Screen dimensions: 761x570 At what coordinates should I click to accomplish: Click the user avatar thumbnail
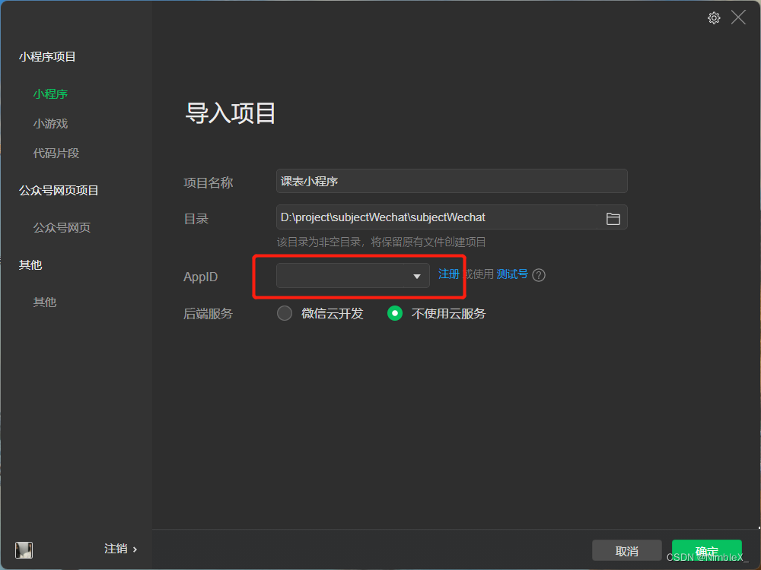[x=24, y=549]
